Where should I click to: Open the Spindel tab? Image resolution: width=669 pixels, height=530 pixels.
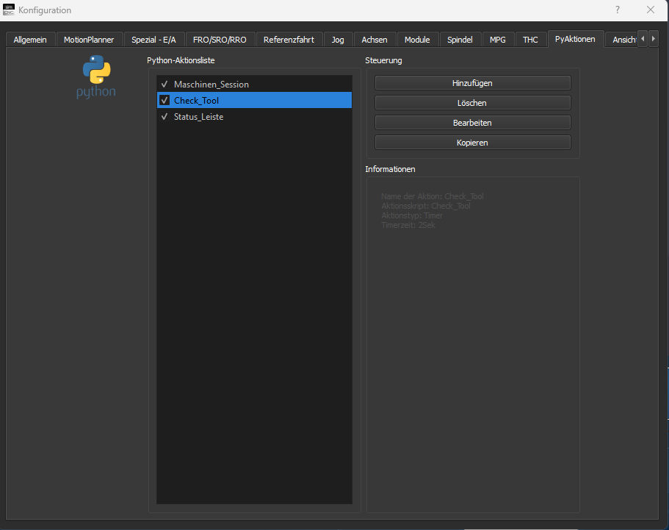[x=460, y=40]
